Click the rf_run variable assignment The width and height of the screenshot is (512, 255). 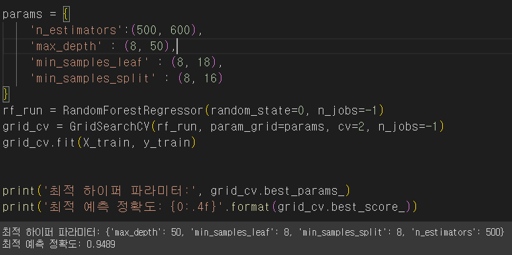tap(23, 110)
